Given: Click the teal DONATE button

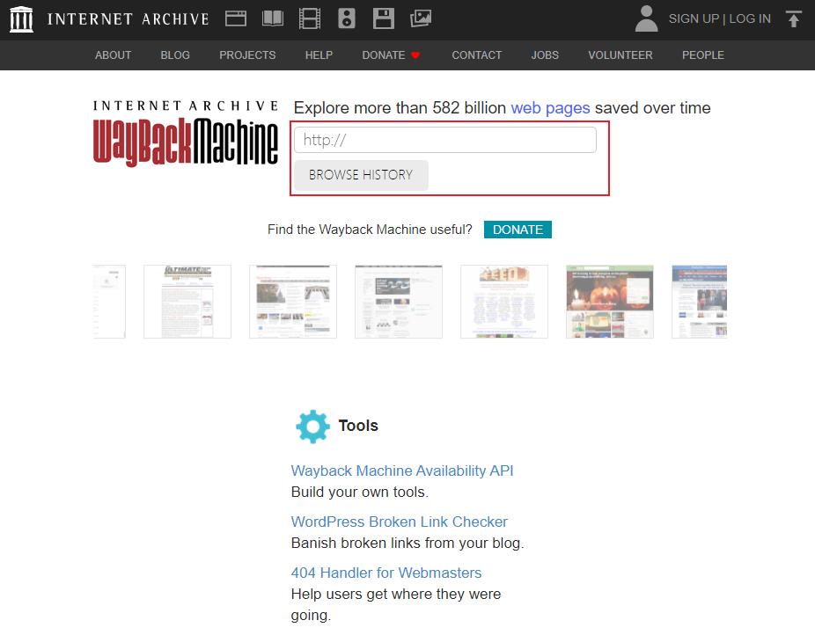Looking at the screenshot, I should pyautogui.click(x=518, y=230).
